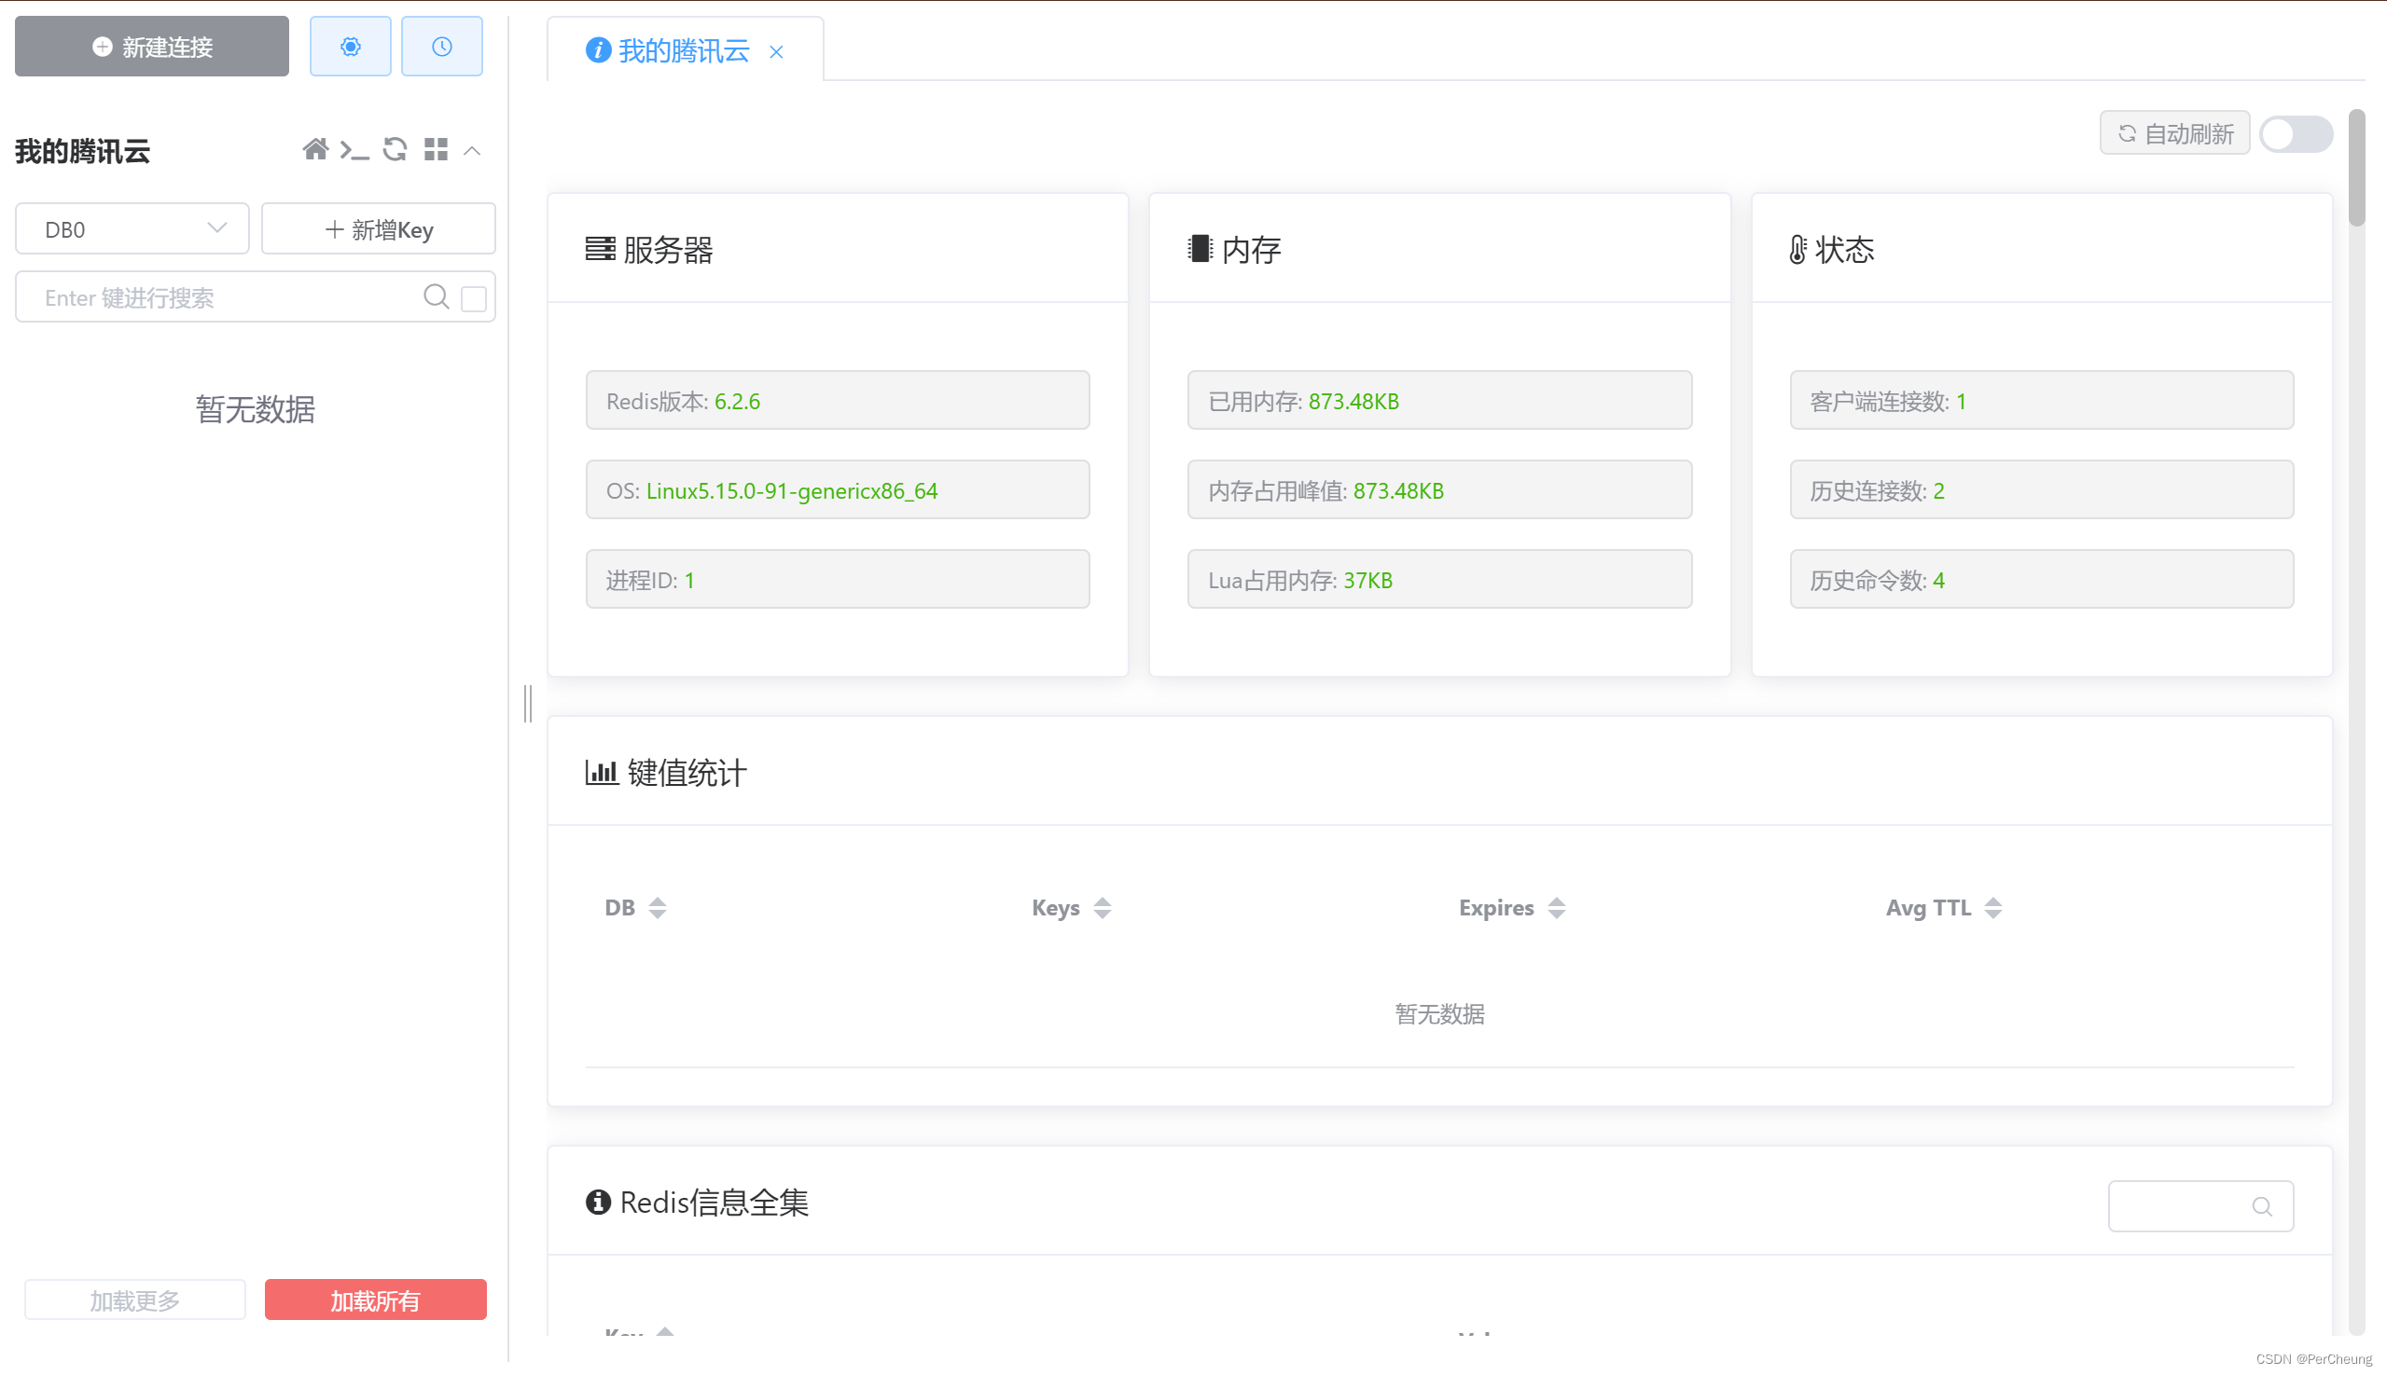Click the OS Linux5.15.0-91-generic value
Image resolution: width=2387 pixels, height=1375 pixels.
792,491
